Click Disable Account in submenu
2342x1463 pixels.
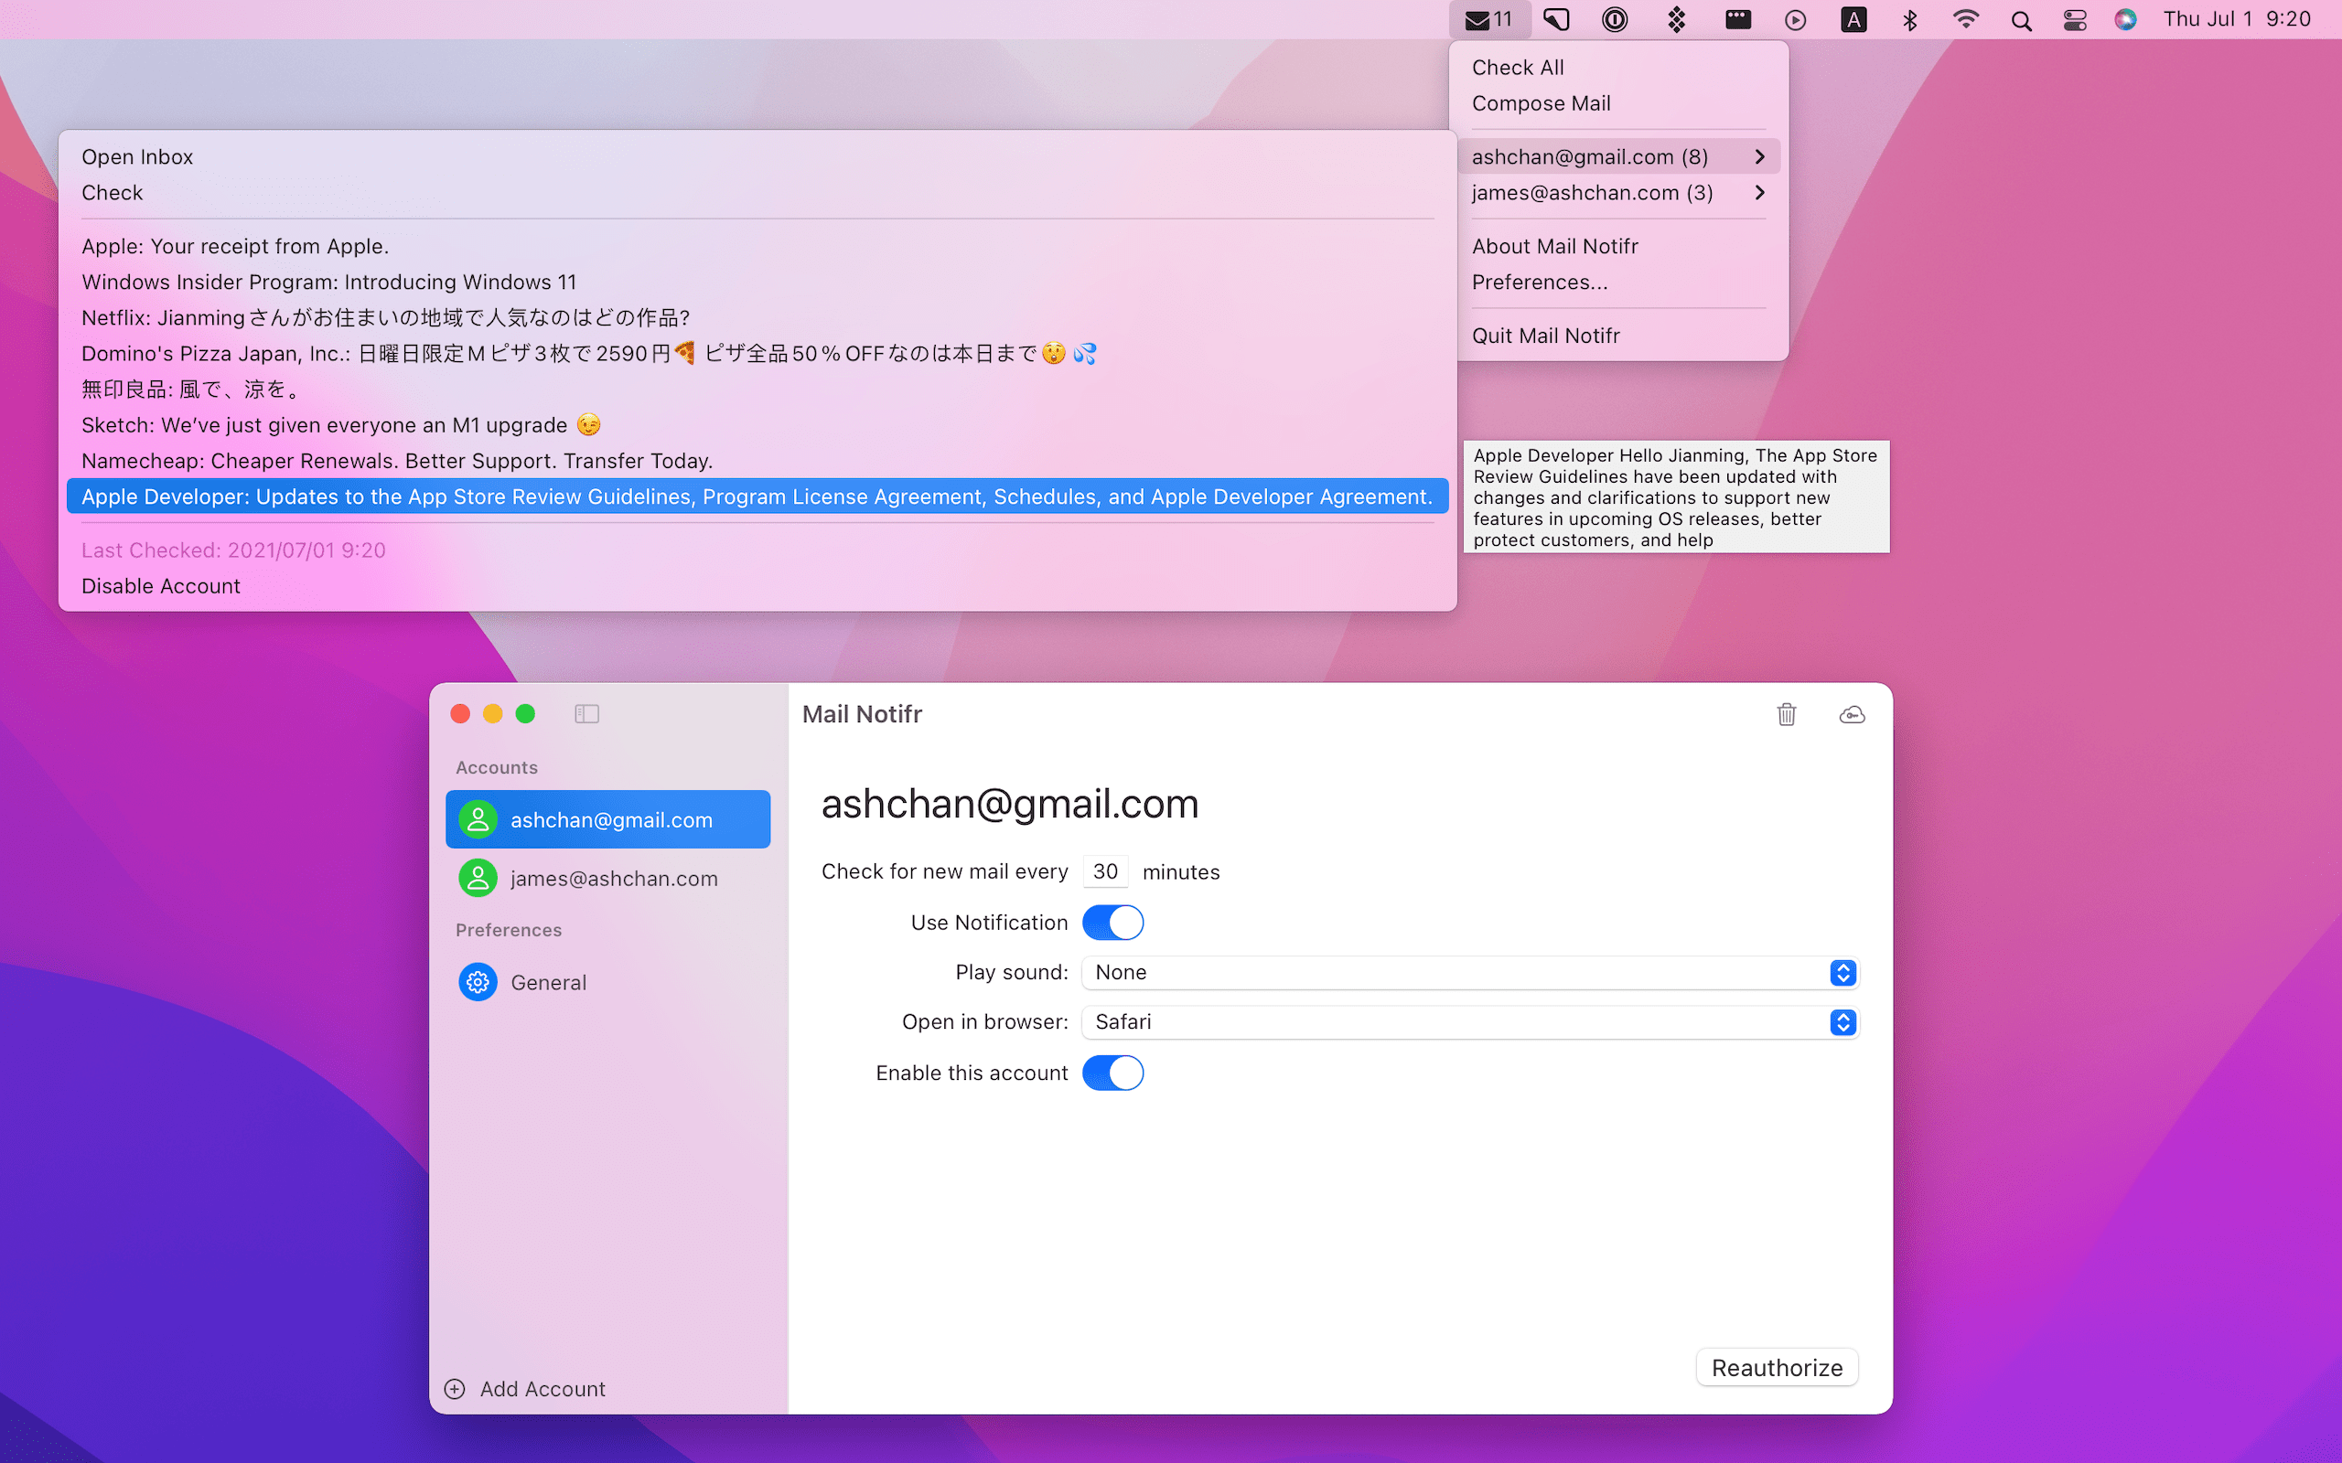[161, 586]
